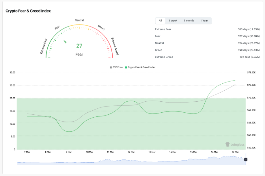Click the 17 Mar axis label
Viewport: 265px width, 176px height.
point(235,152)
